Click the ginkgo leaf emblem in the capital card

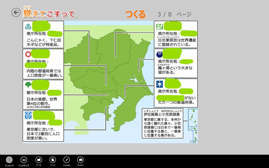[28, 85]
